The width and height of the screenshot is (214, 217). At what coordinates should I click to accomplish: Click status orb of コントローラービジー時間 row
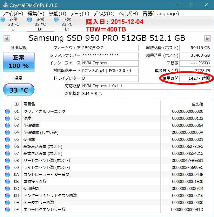[7, 175]
